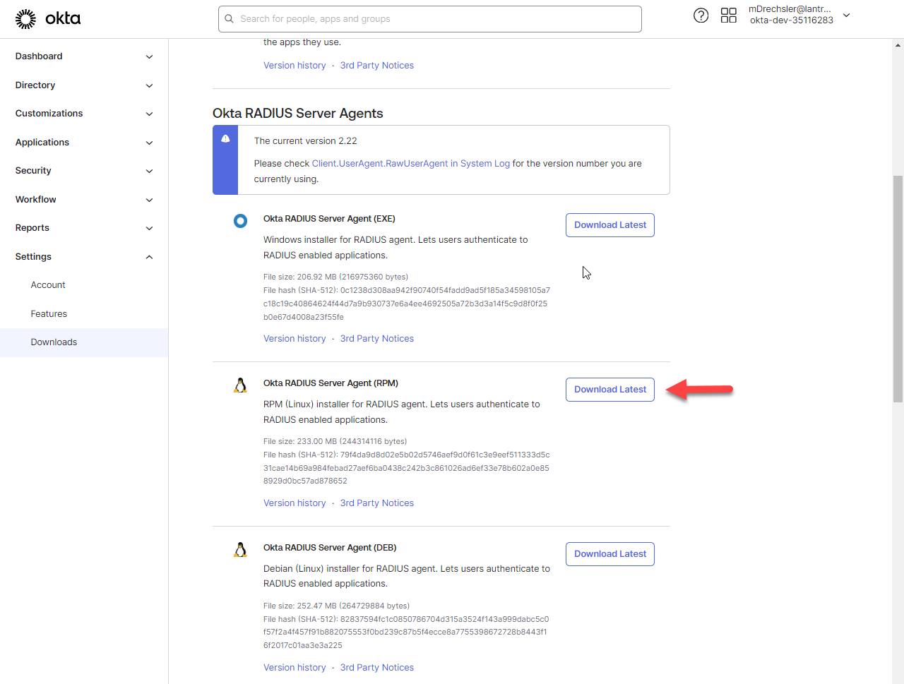Click the notification bell icon in version banner

pyautogui.click(x=225, y=139)
